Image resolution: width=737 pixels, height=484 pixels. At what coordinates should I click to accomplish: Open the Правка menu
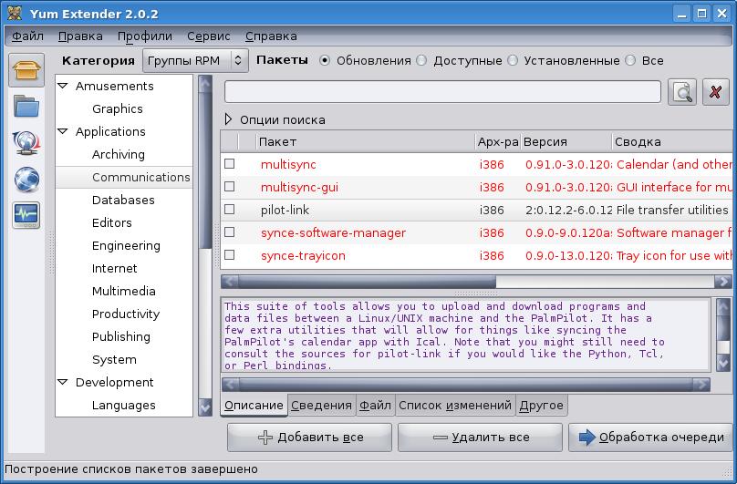[80, 36]
